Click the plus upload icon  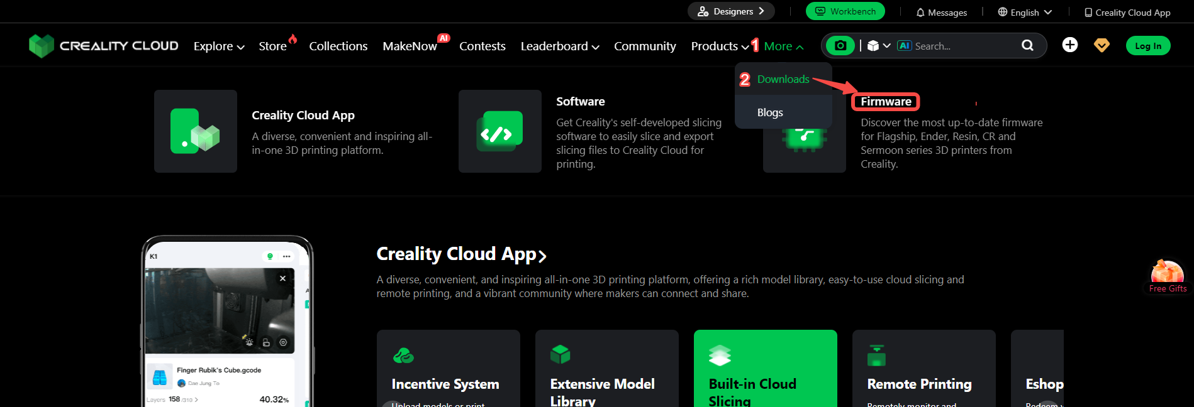[x=1069, y=45]
